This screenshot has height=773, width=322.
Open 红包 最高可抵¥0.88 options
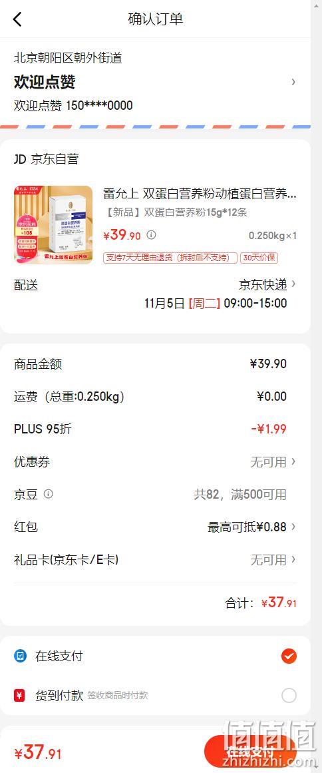(155, 527)
